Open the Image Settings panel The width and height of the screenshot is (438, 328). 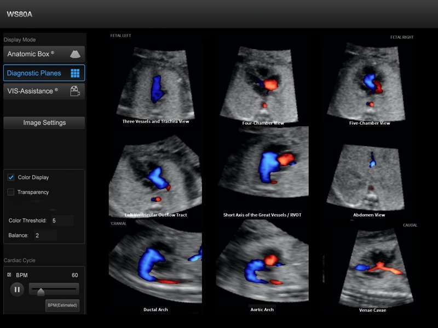coord(44,123)
